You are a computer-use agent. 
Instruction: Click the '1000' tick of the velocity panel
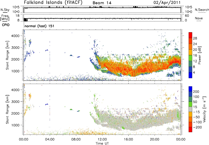coord(15,125)
